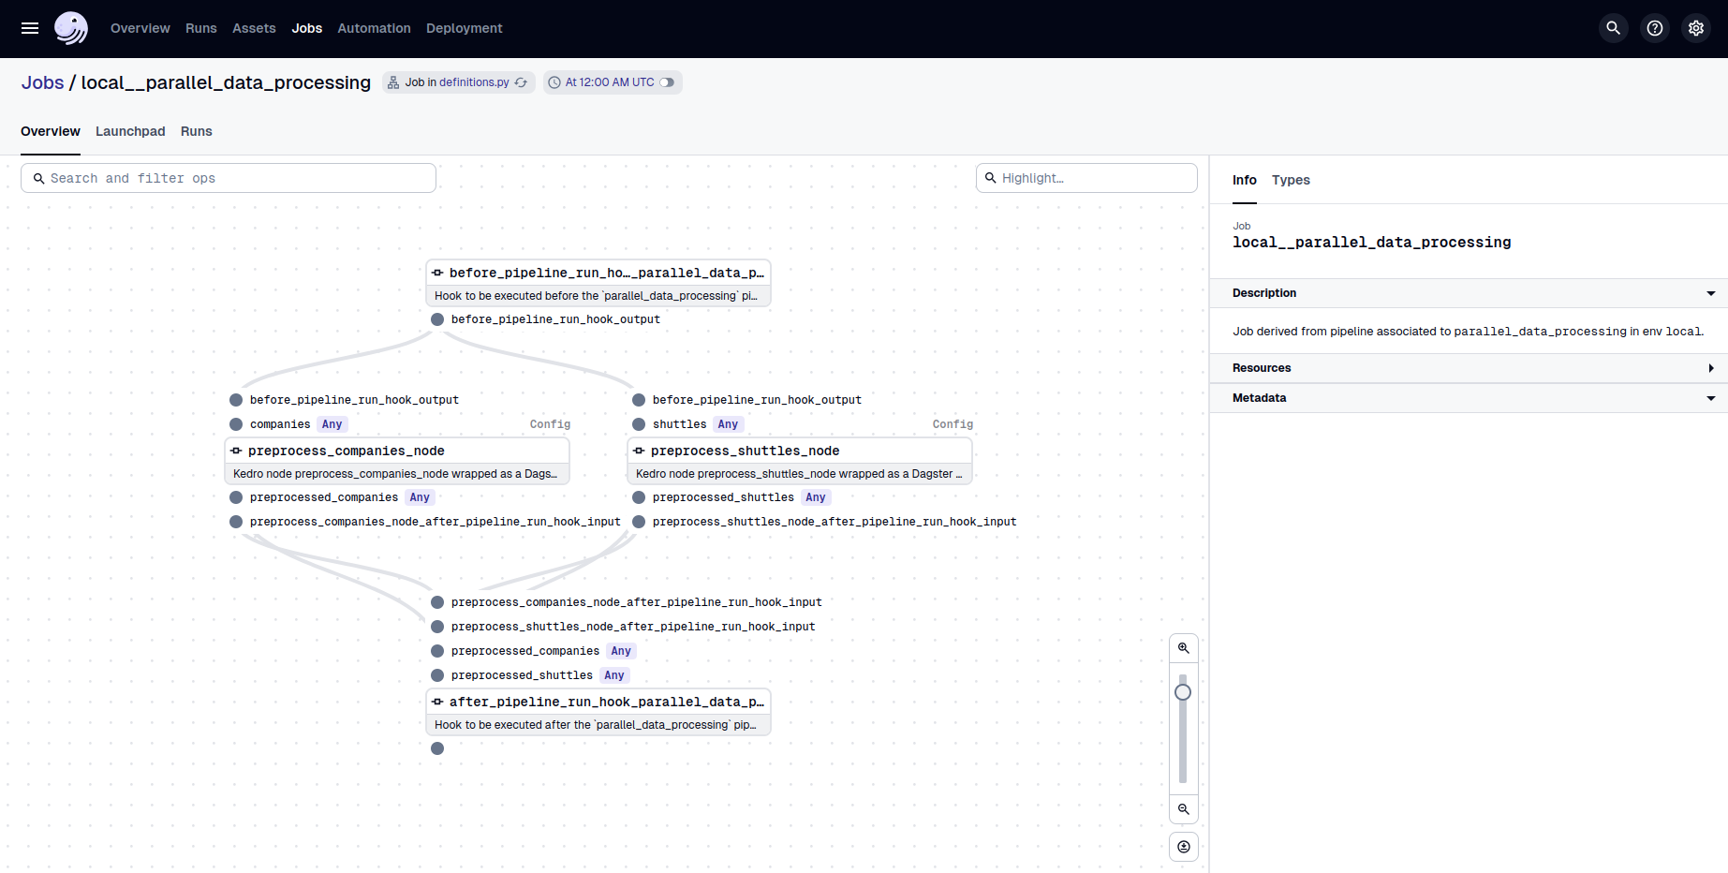Click the before_pipeline_run_hook_output output dot on top node

[x=437, y=319]
